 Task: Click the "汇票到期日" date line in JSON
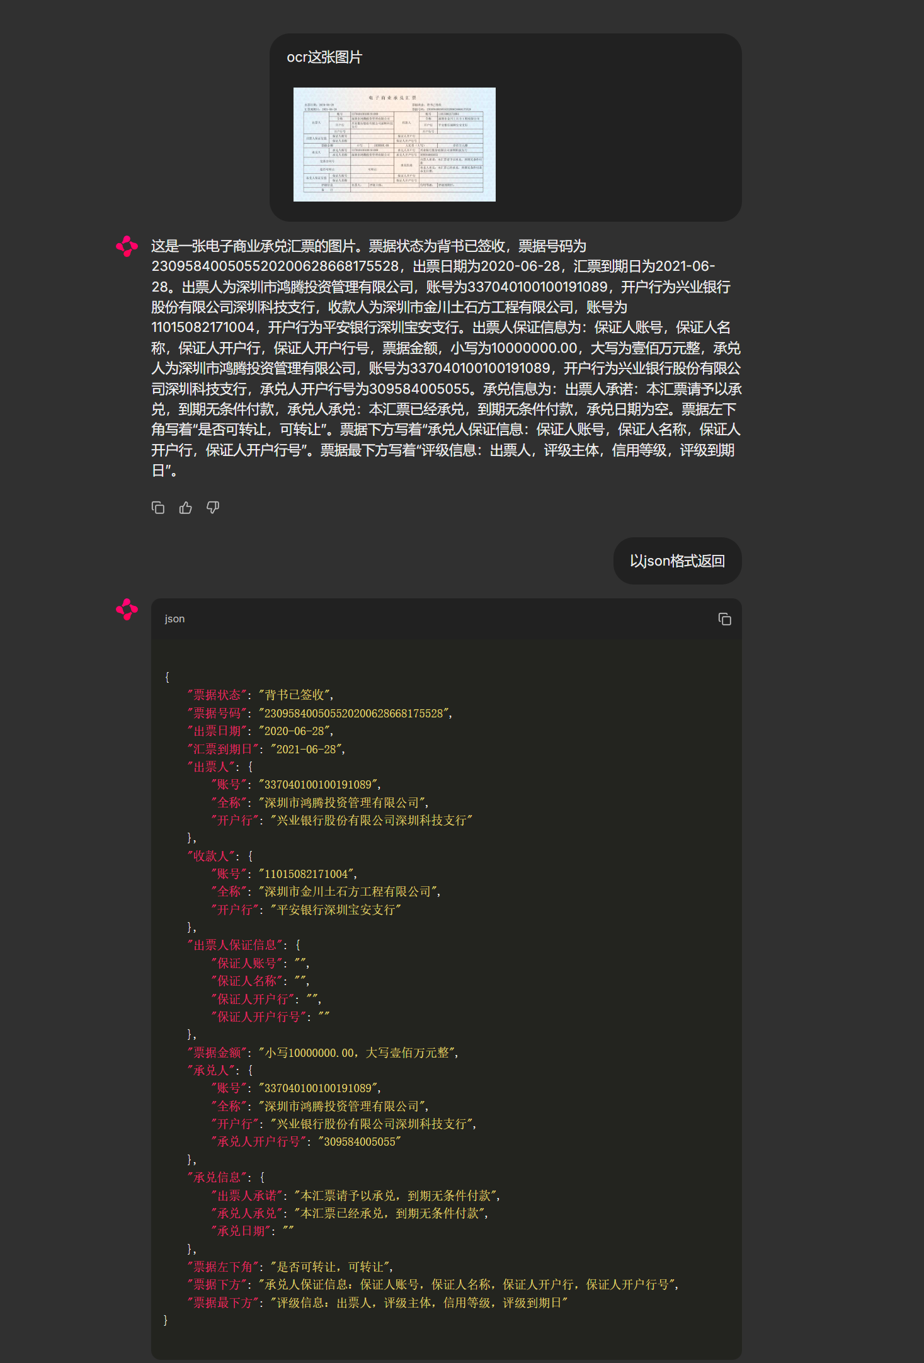[x=266, y=749]
